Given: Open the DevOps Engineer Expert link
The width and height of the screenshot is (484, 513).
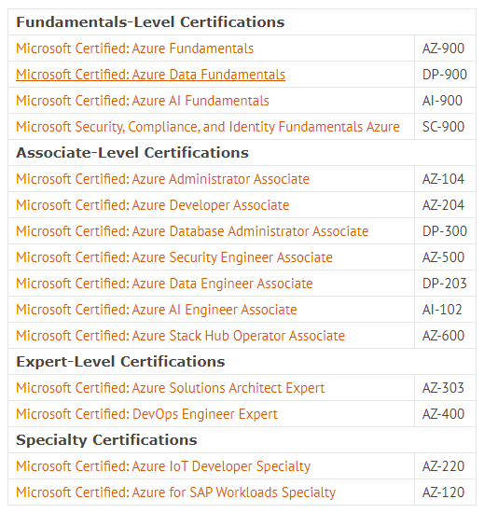Looking at the screenshot, I should click(146, 414).
